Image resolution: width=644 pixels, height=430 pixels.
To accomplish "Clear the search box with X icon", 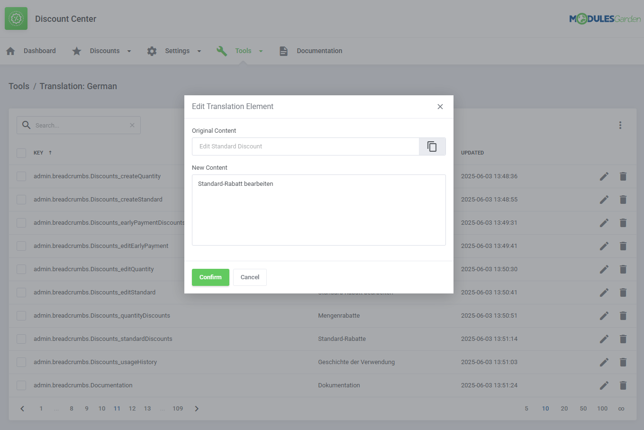I will [x=132, y=125].
